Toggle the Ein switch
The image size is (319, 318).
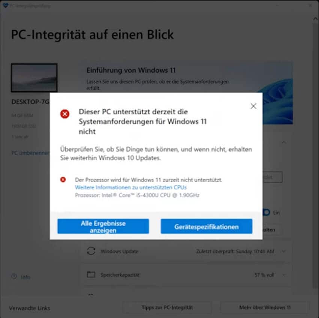[266, 212]
